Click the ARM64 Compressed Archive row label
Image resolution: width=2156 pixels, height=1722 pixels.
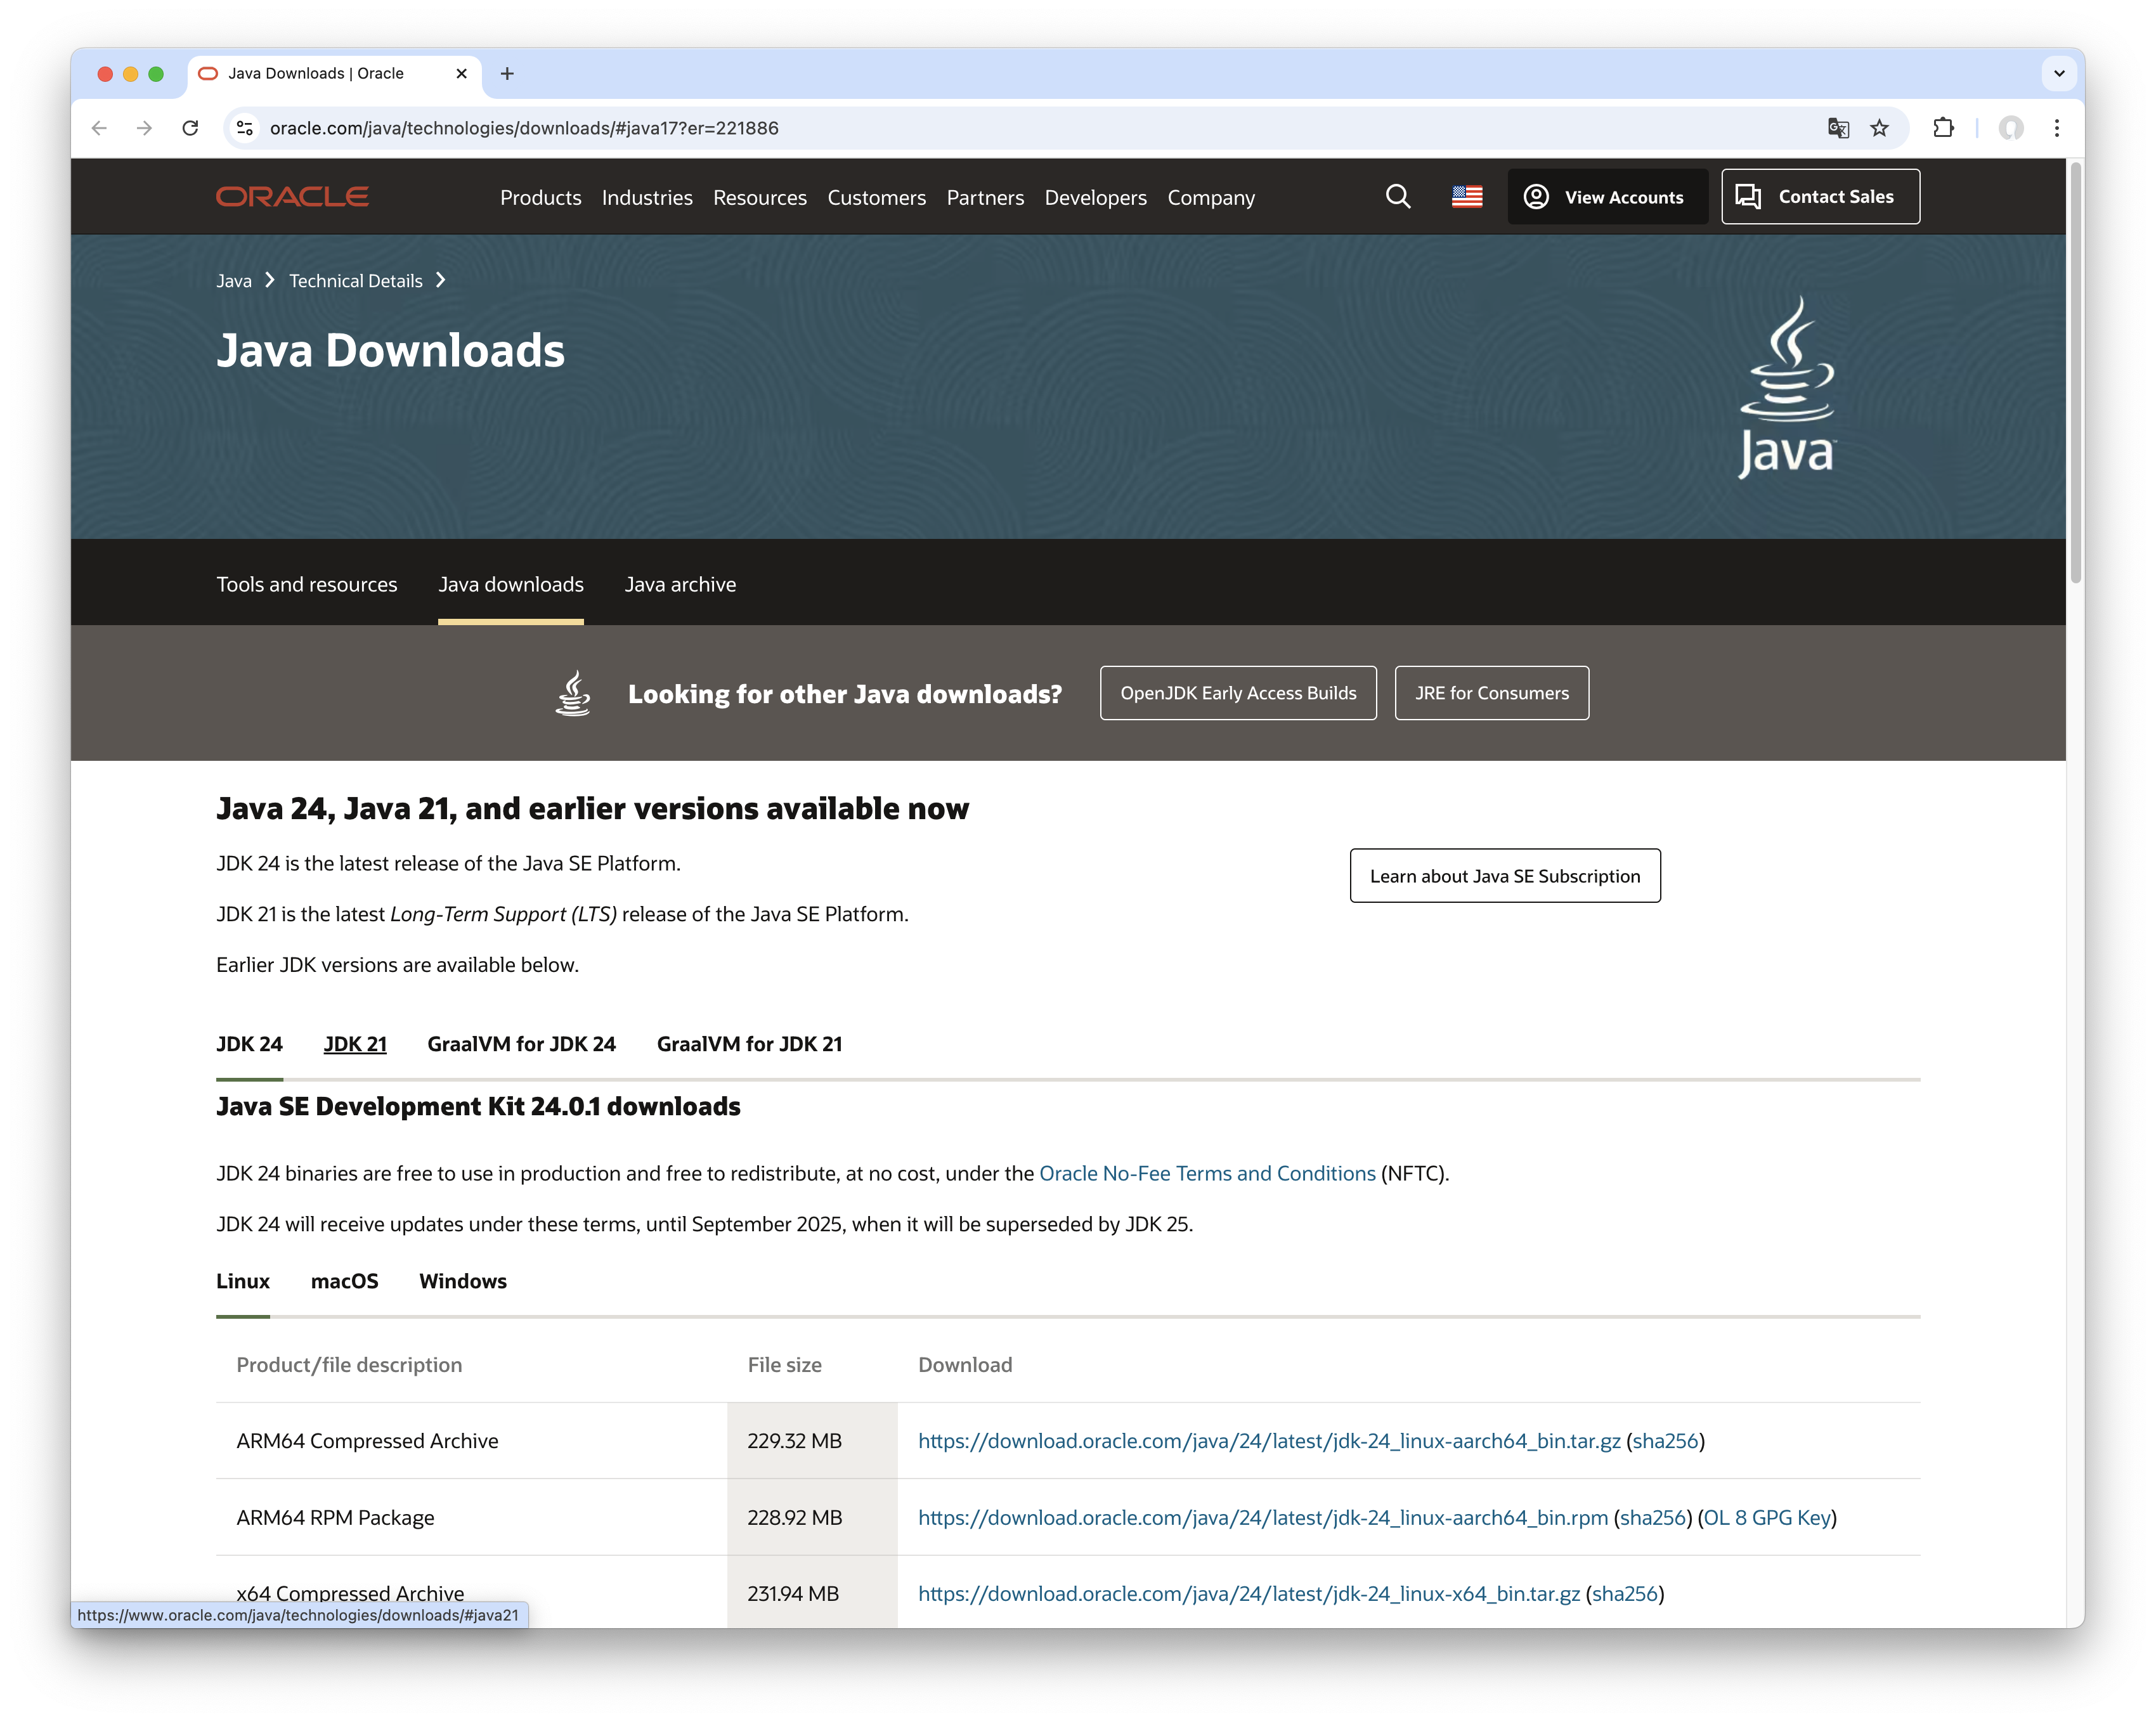367,1441
